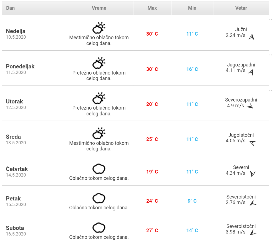The height and width of the screenshot is (243, 272).
Task: Click the weather icon in Ponedeljak row
Action: coord(99,63)
